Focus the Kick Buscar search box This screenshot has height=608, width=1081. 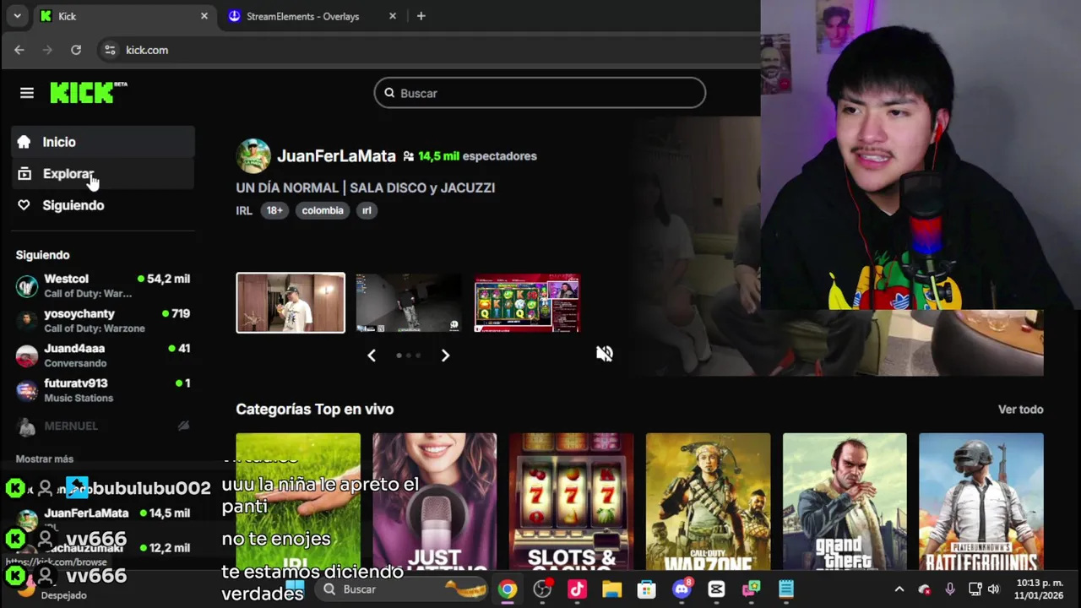click(x=540, y=93)
